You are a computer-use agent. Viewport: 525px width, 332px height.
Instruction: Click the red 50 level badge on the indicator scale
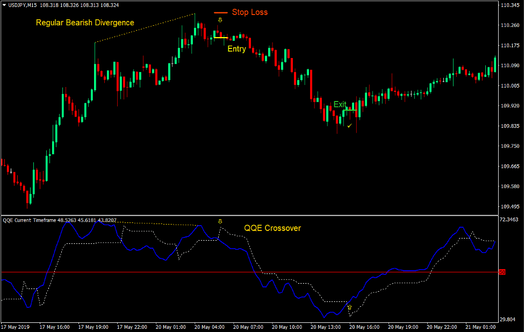503,272
